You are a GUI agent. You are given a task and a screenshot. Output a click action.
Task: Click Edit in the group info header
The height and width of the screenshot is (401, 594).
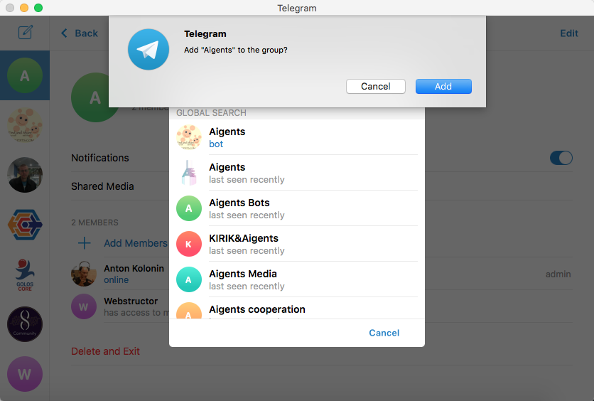point(568,33)
